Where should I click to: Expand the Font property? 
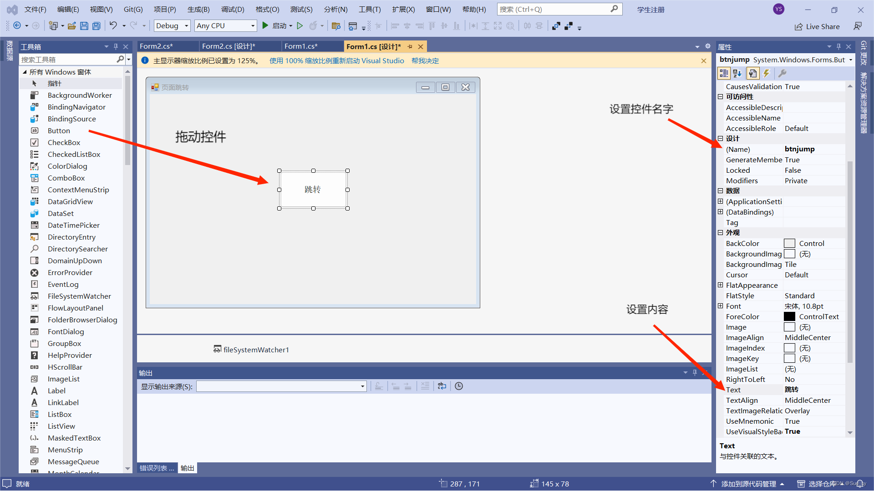pos(721,306)
